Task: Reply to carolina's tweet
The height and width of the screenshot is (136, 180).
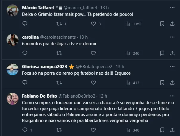Action: pyautogui.click(x=25, y=53)
